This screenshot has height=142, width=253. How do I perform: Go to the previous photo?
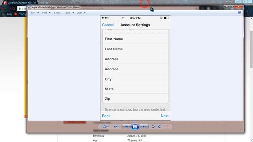(x=126, y=127)
